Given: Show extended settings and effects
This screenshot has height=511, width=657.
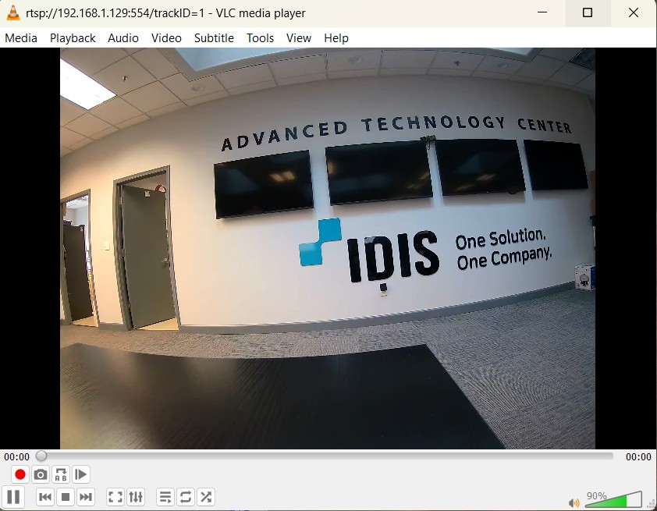Looking at the screenshot, I should (x=136, y=497).
